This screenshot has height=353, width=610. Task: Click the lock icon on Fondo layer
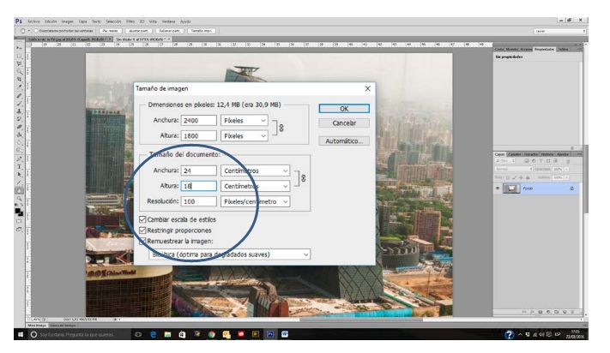pyautogui.click(x=572, y=188)
